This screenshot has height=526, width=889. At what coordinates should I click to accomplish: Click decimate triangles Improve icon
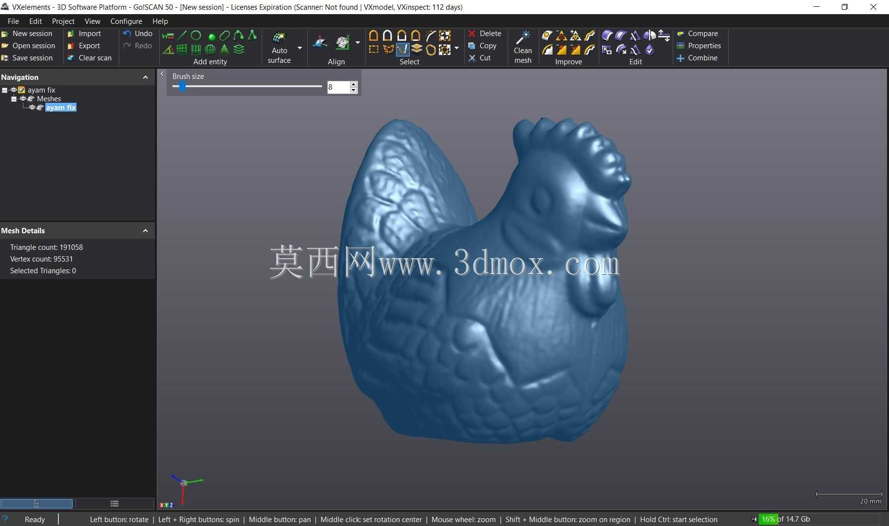561,36
